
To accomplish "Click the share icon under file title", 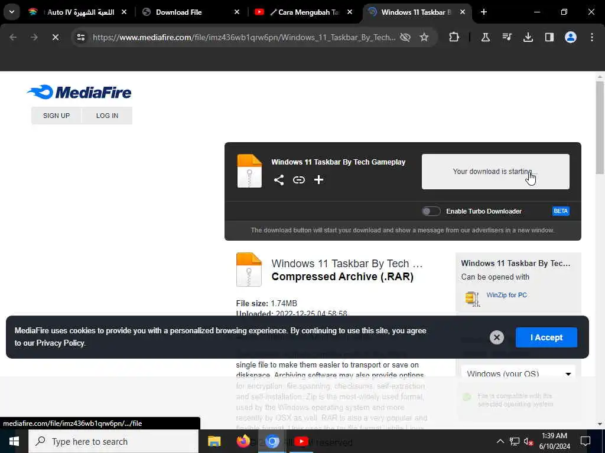I will coord(279,180).
